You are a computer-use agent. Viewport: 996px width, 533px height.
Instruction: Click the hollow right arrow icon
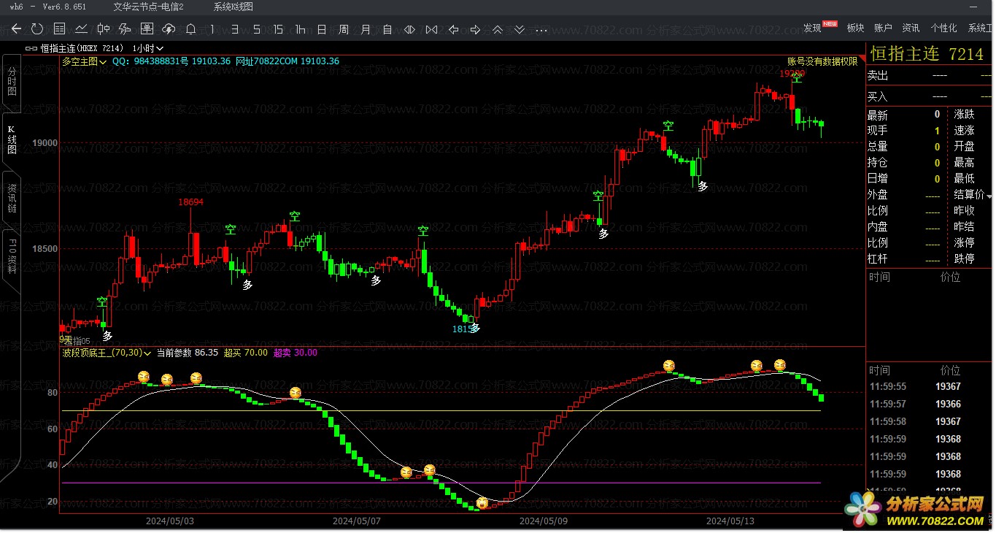coord(475,29)
